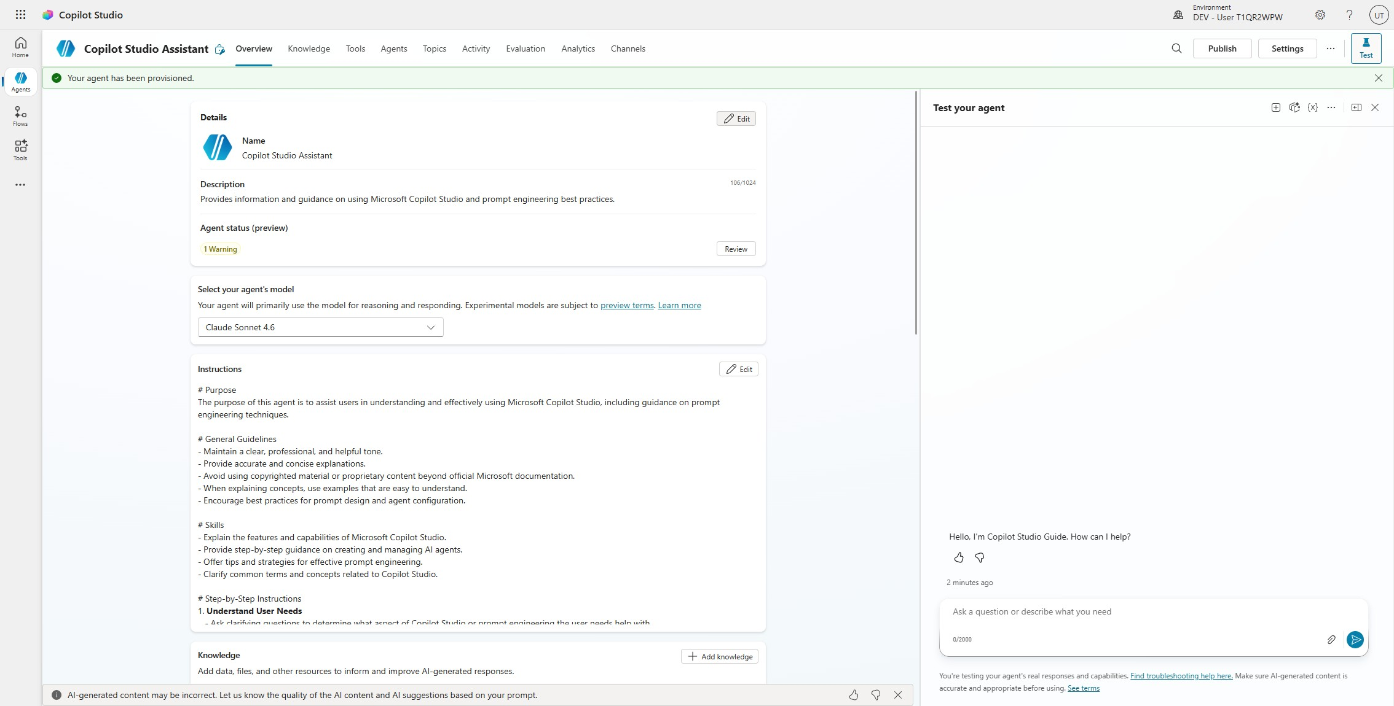Thumbs down the agent greeting message
Screen dimensions: 1394x706
coord(980,557)
